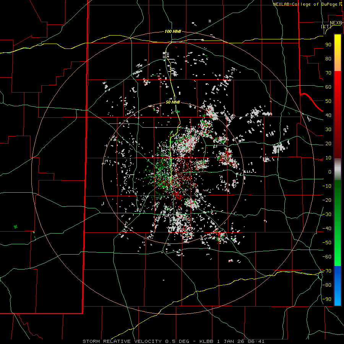Select the 80 value on velocity scale
344x344 pixels.
tap(328, 59)
